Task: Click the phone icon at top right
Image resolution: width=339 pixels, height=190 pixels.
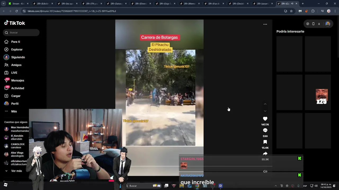Action: tap(313, 24)
